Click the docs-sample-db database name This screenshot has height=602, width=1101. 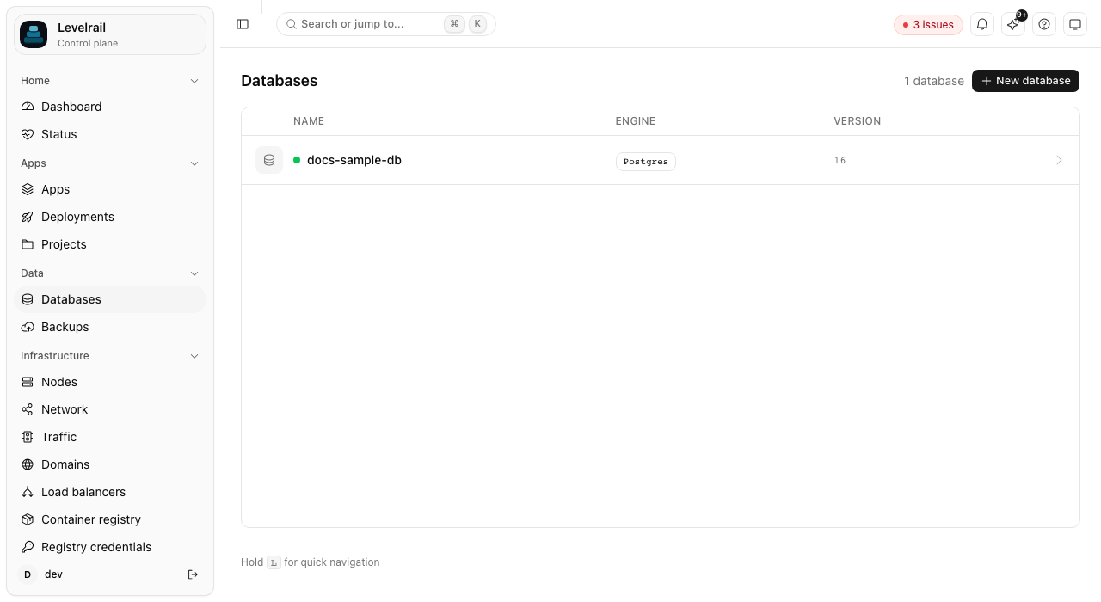tap(354, 160)
